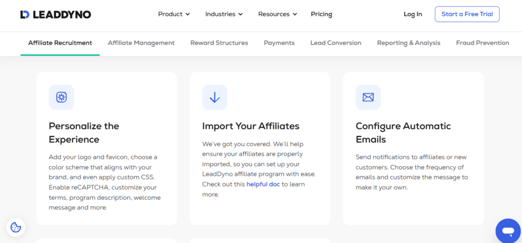
Task: Open the cookie preferences icon
Action: (x=16, y=227)
